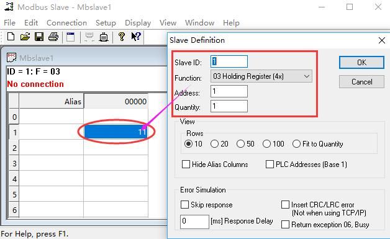
Task: Select the 10 rows radio button
Action: (x=188, y=144)
